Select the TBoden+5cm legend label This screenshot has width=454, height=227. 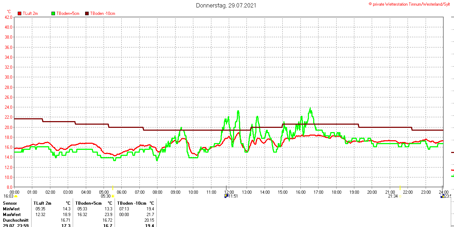click(x=68, y=13)
